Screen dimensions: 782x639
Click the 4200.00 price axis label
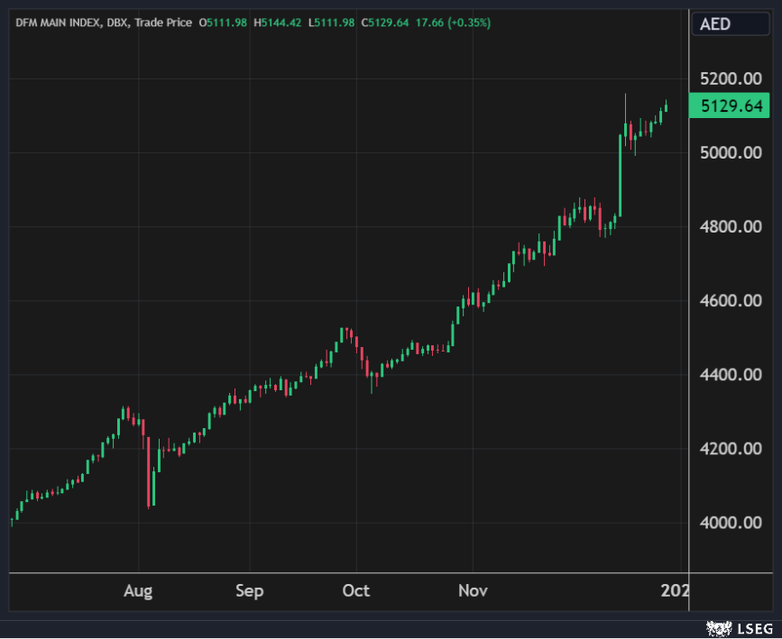pos(731,448)
